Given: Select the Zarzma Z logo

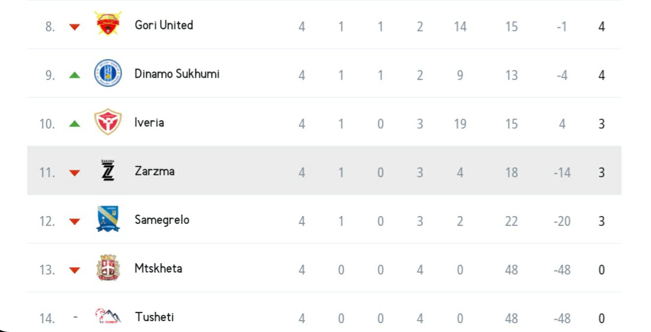Looking at the screenshot, I should 108,171.
